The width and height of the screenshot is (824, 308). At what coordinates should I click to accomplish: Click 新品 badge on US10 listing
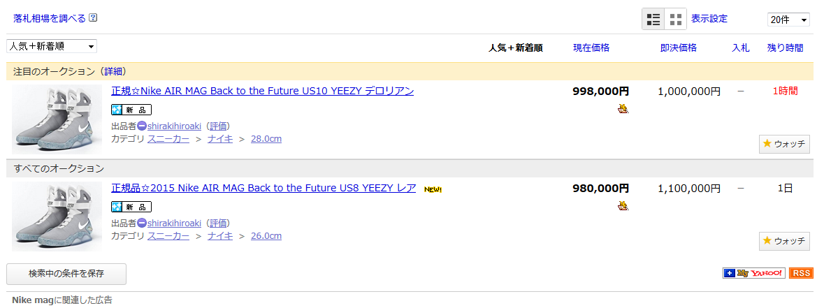pyautogui.click(x=131, y=110)
